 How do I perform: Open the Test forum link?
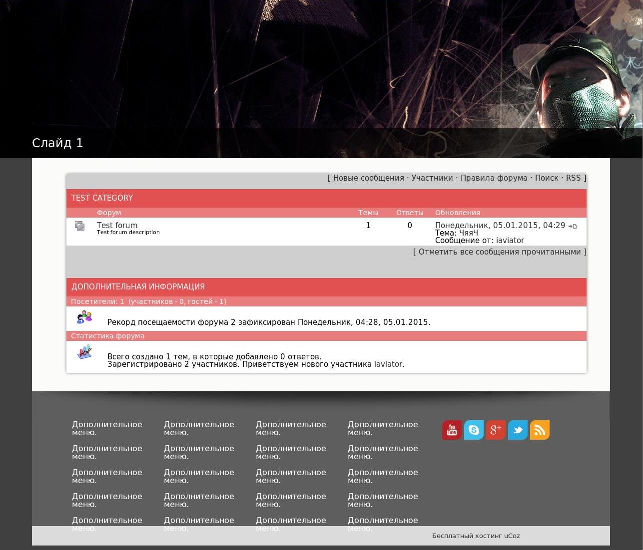(117, 225)
